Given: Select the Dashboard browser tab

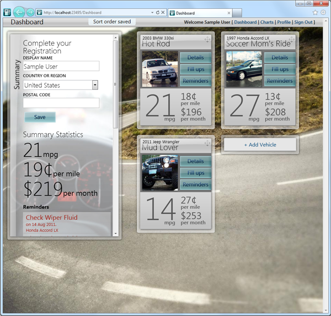Looking at the screenshot, I should (200, 13).
